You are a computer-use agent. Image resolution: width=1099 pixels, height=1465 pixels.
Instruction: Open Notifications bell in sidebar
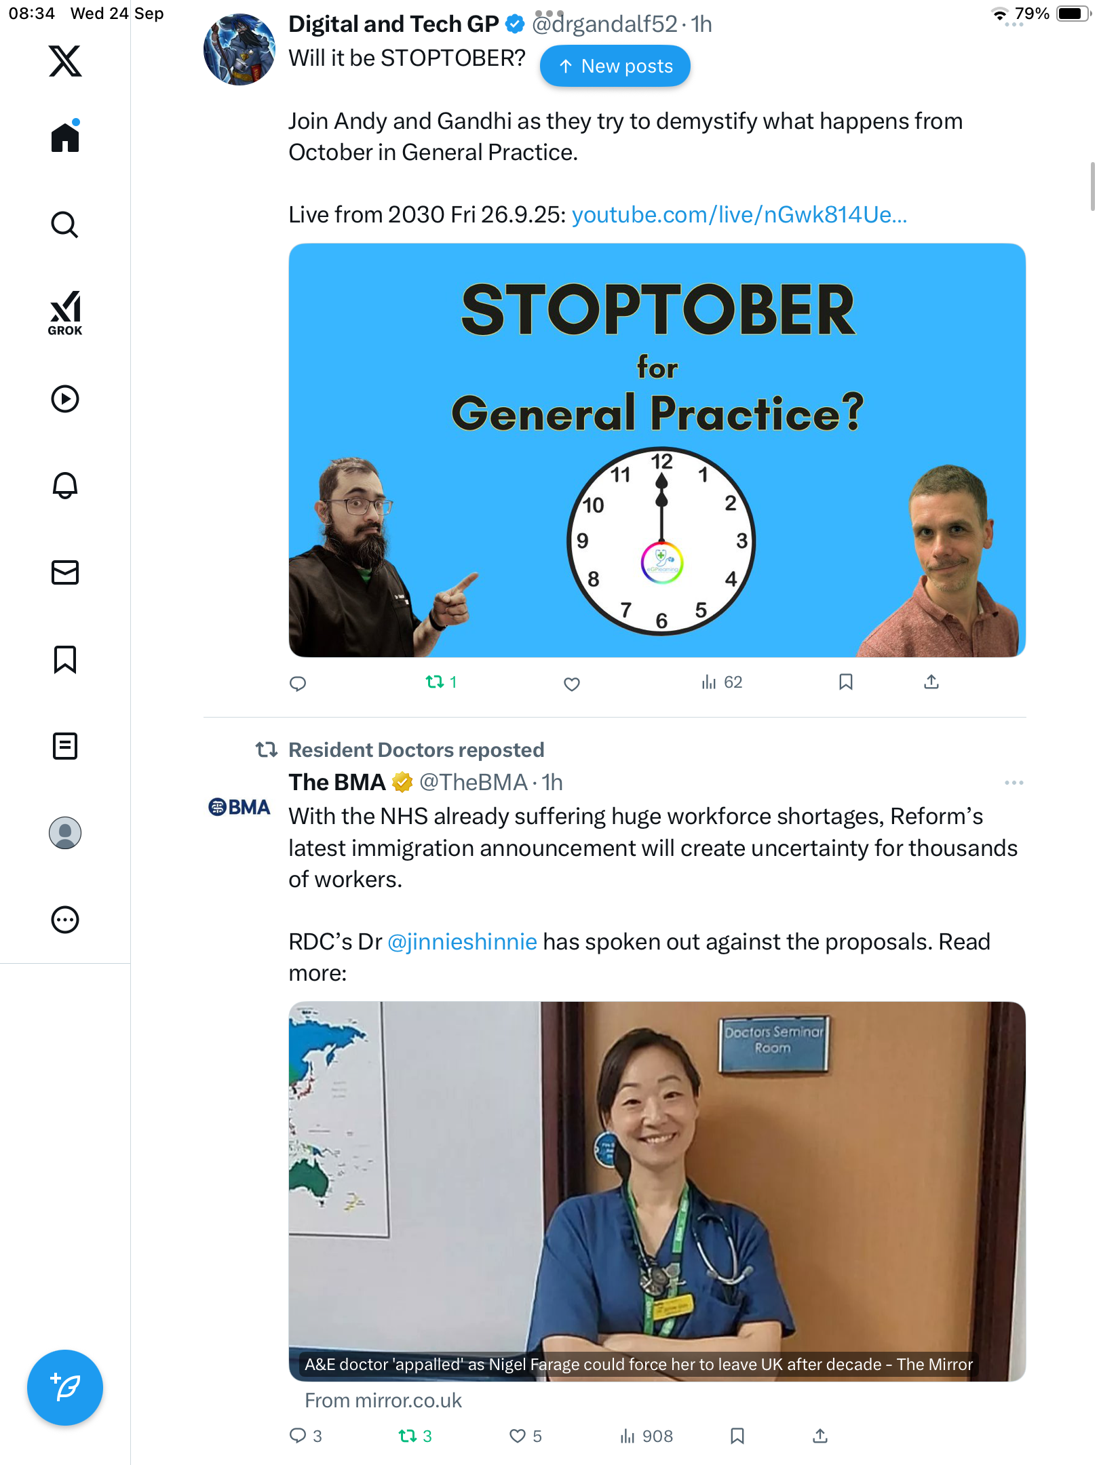coord(65,486)
